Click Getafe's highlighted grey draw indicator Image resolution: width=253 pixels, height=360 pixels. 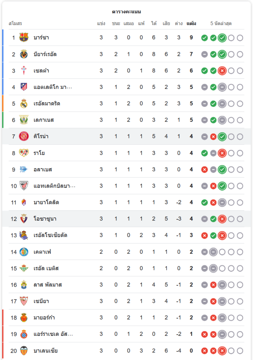pyautogui.click(x=213, y=252)
